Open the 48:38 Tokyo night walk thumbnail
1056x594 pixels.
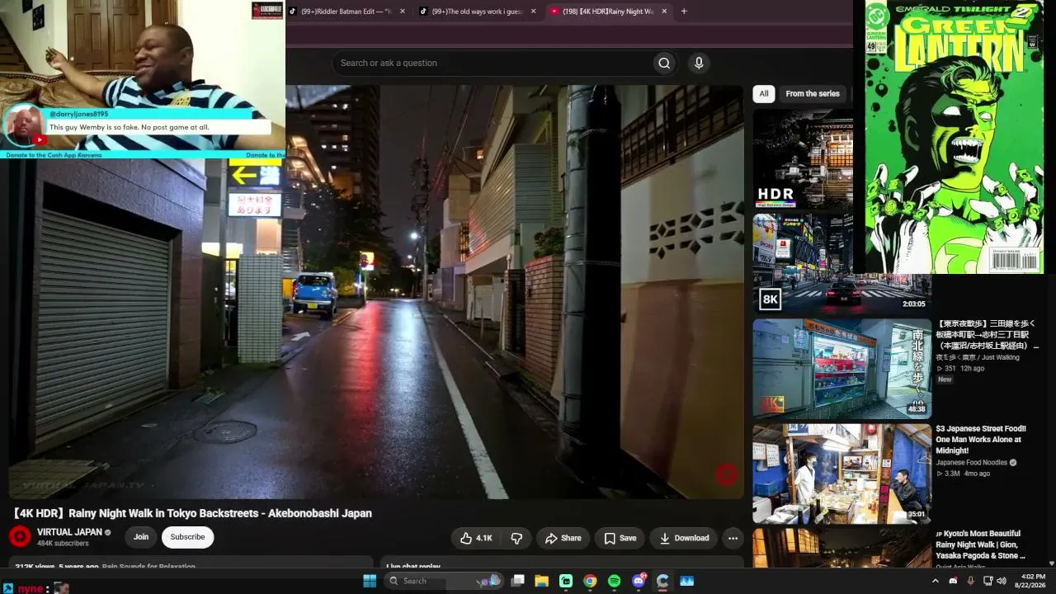[841, 369]
